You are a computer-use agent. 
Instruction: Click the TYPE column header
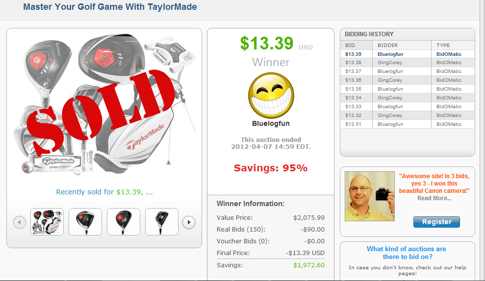443,45
